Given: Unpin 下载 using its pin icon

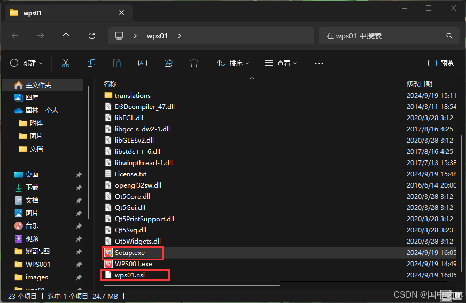Looking at the screenshot, I should tap(79, 188).
